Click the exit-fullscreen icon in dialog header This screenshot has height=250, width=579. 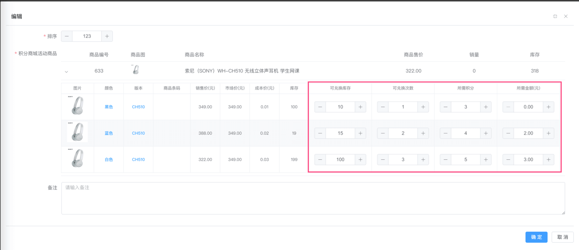tap(555, 16)
